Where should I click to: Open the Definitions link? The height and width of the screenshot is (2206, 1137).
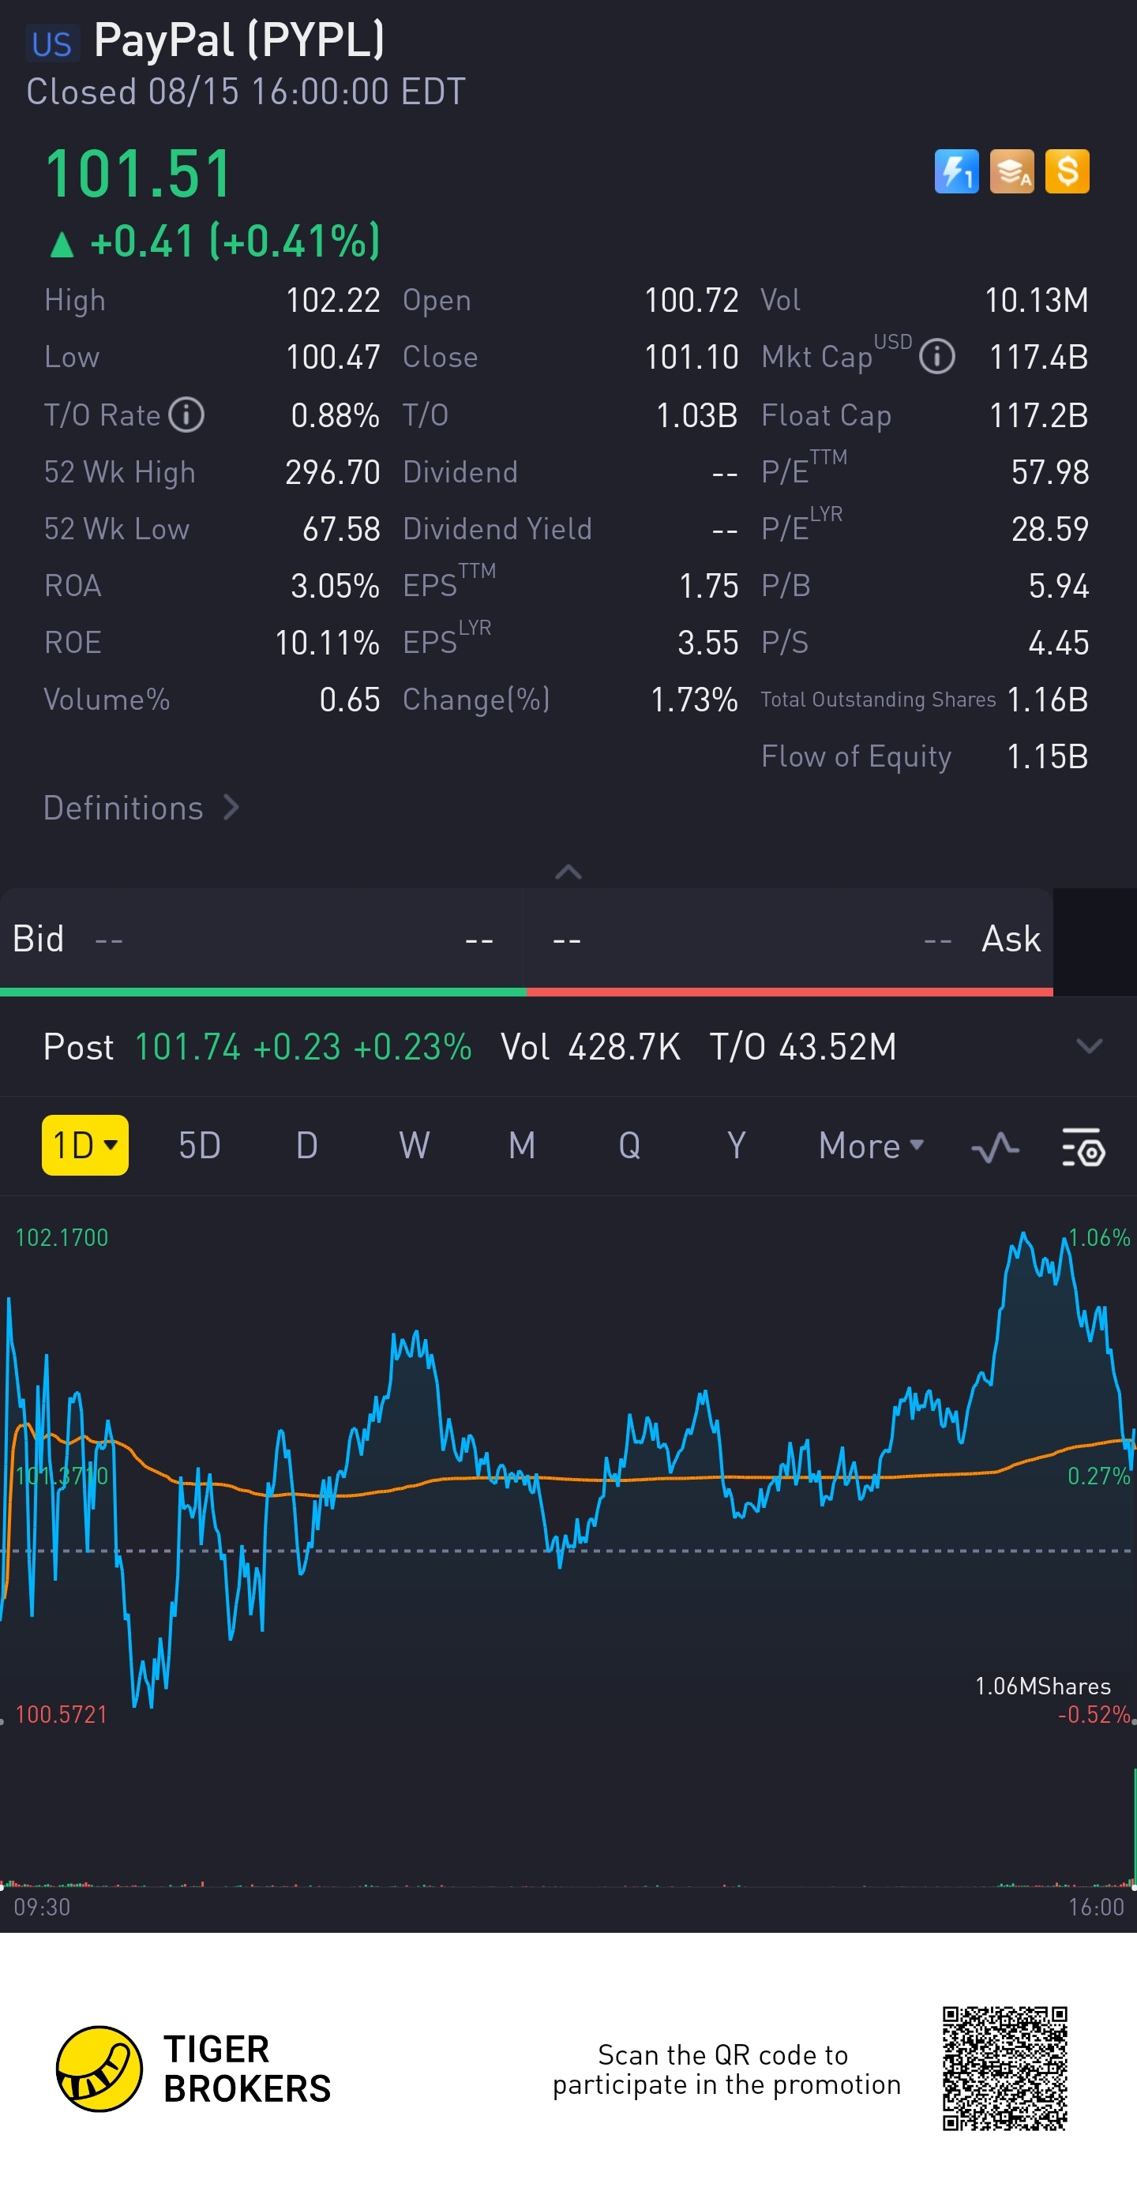coord(141,808)
